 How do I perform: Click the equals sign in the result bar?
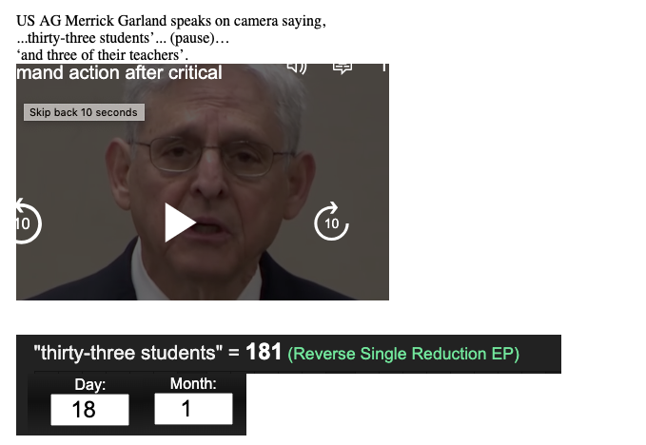tap(234, 353)
